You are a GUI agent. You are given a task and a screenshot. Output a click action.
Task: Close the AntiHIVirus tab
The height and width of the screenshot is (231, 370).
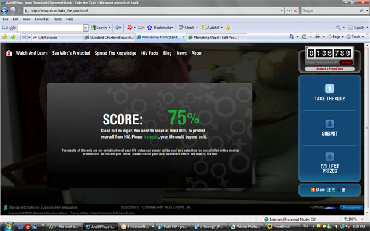(x=183, y=37)
